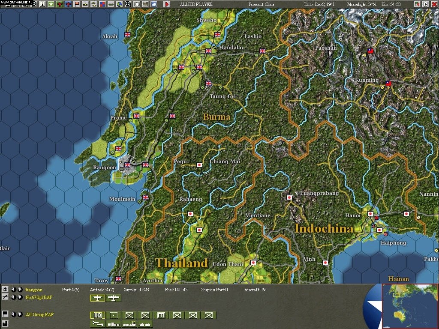Viewport: 439px width, 329px height.
Task: Toggle the targeting reticle icon on the toolbar
Action: [x=127, y=3]
